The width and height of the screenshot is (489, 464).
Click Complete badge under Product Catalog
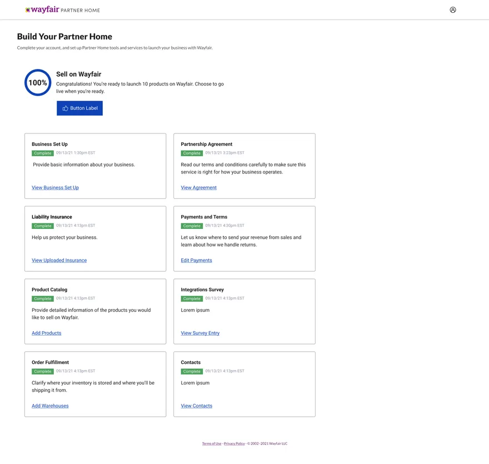pyautogui.click(x=43, y=299)
